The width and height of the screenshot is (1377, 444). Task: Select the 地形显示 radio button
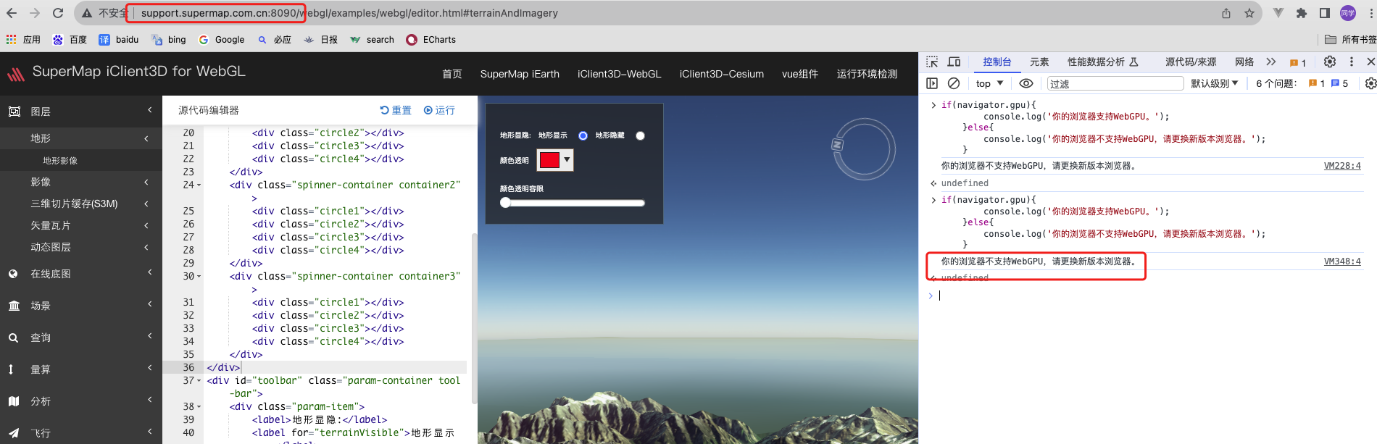[x=583, y=135]
